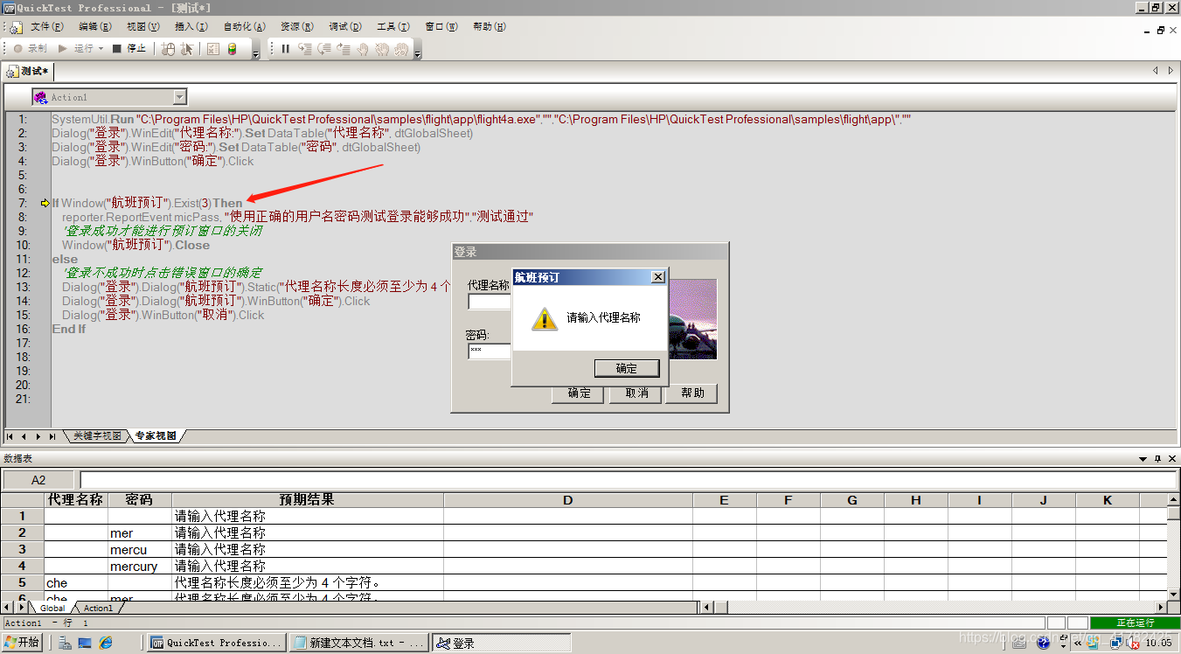The height and width of the screenshot is (654, 1181).
Task: Switch to the Action1 data sheet tab
Action: tap(98, 608)
